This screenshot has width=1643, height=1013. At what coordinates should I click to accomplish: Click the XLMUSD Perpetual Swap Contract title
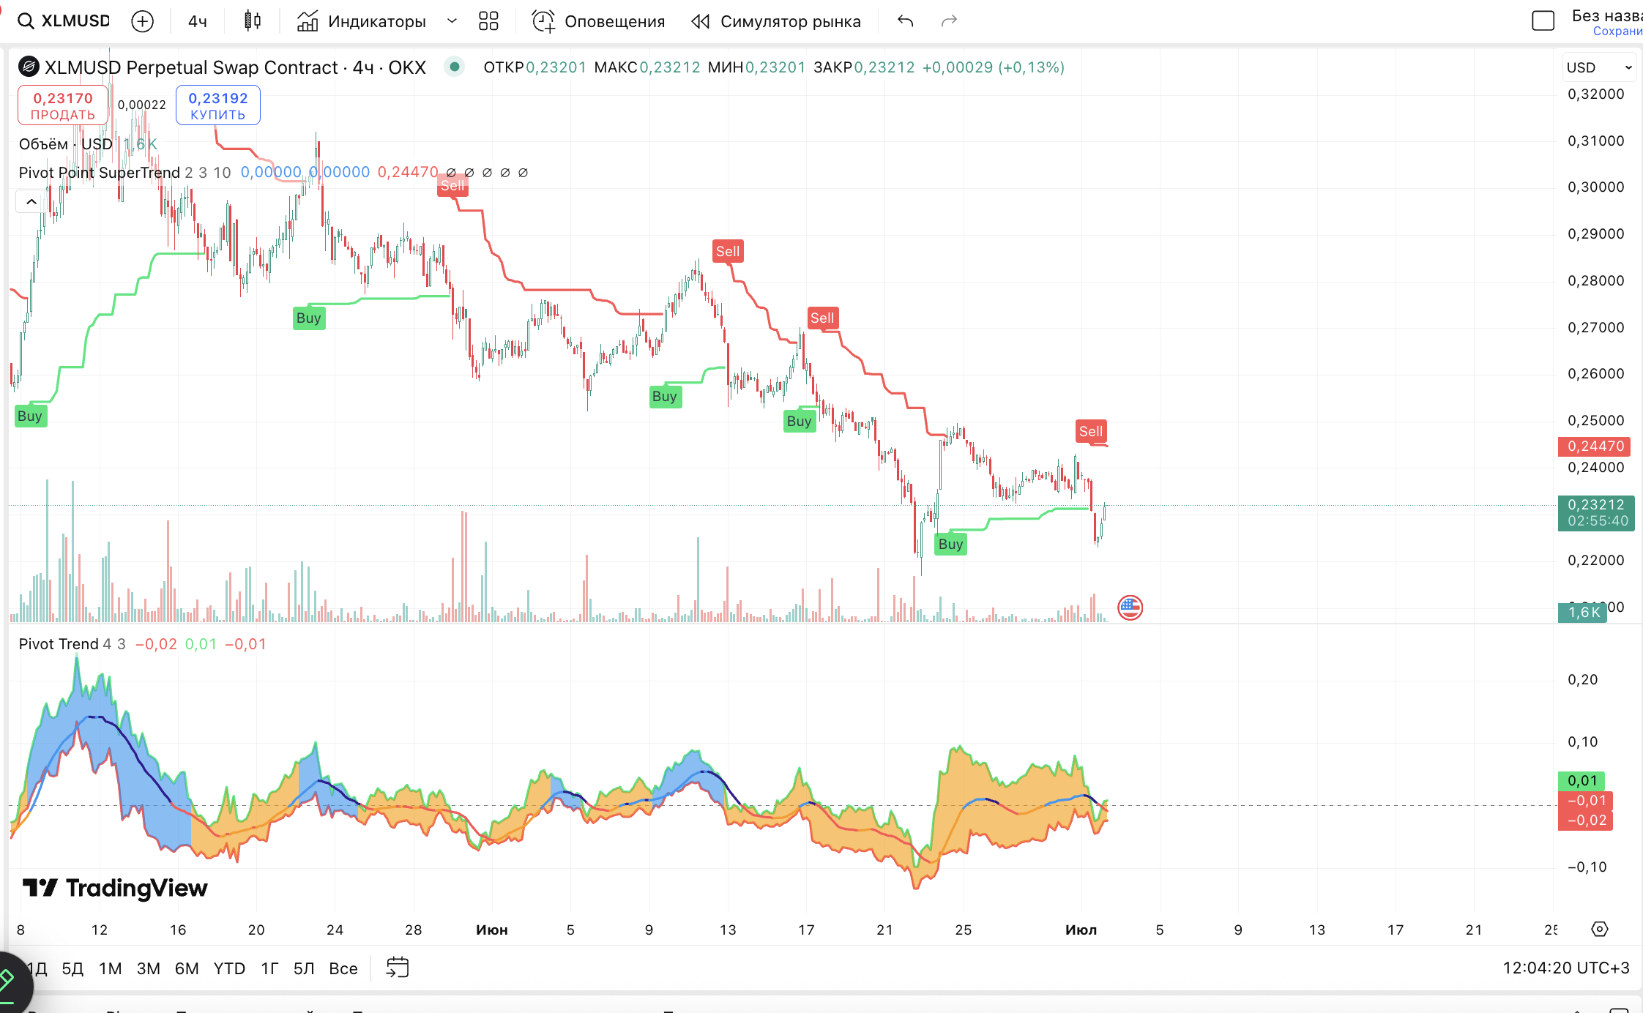coord(235,67)
